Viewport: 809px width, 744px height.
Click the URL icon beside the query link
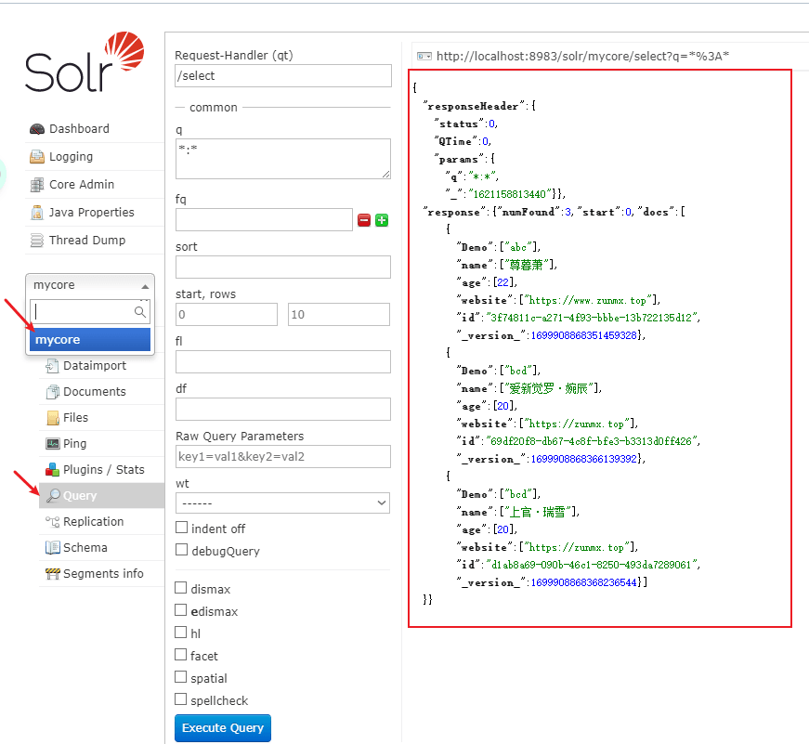point(424,57)
